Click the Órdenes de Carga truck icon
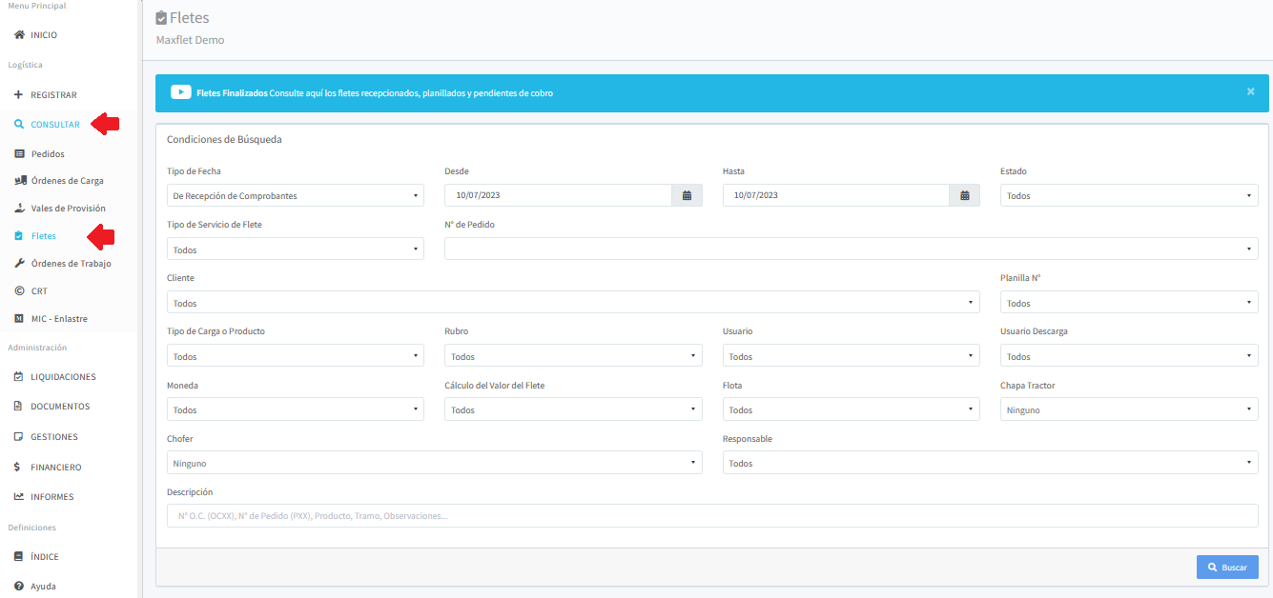The width and height of the screenshot is (1273, 598). pyautogui.click(x=19, y=181)
